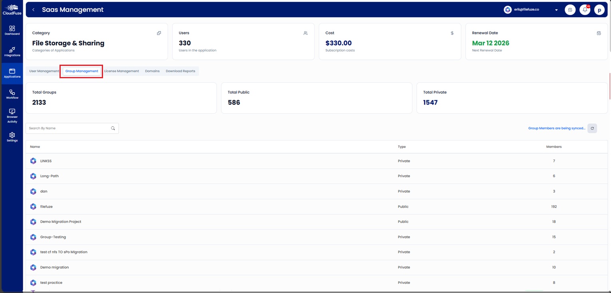Click the notification bell with red badge
Image resolution: width=611 pixels, height=293 pixels.
[585, 9]
